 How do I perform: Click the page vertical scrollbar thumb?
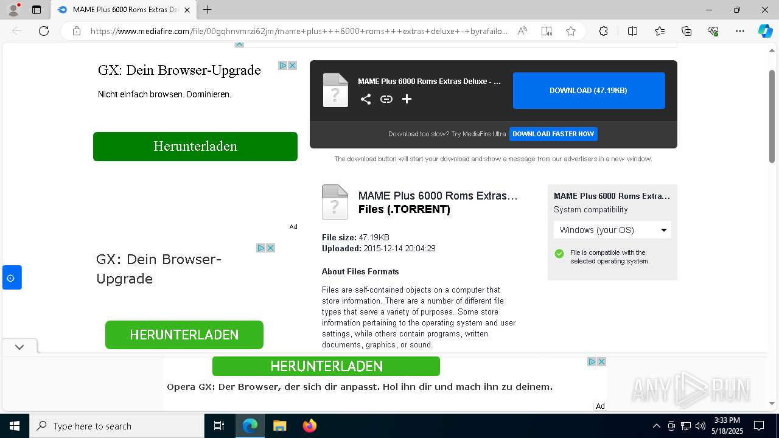click(x=772, y=116)
